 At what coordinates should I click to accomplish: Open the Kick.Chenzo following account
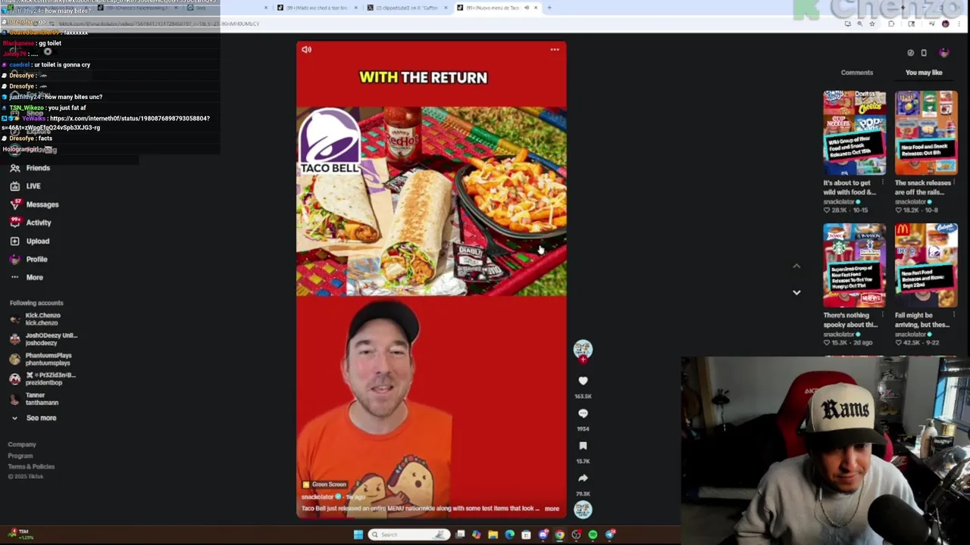point(35,319)
